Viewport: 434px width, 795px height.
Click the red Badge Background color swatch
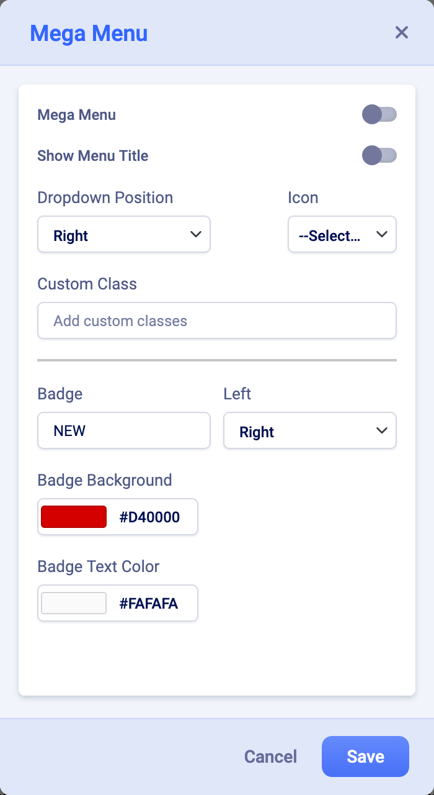pyautogui.click(x=73, y=516)
